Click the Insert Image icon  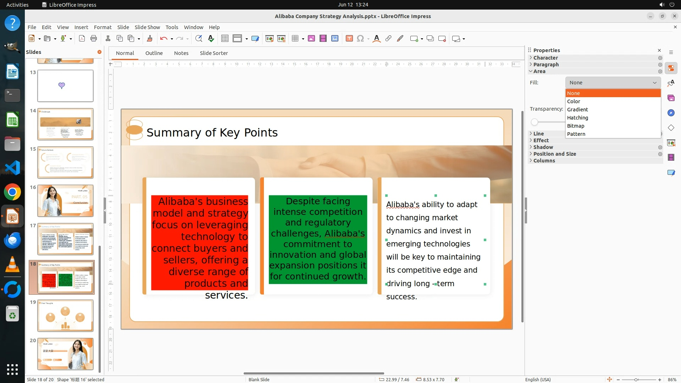pos(311,39)
